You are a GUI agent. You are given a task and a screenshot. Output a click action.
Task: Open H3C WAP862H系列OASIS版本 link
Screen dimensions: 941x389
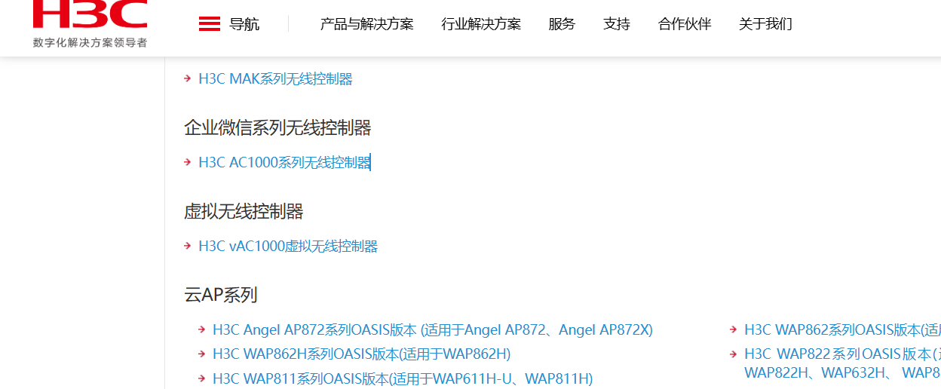click(x=362, y=354)
